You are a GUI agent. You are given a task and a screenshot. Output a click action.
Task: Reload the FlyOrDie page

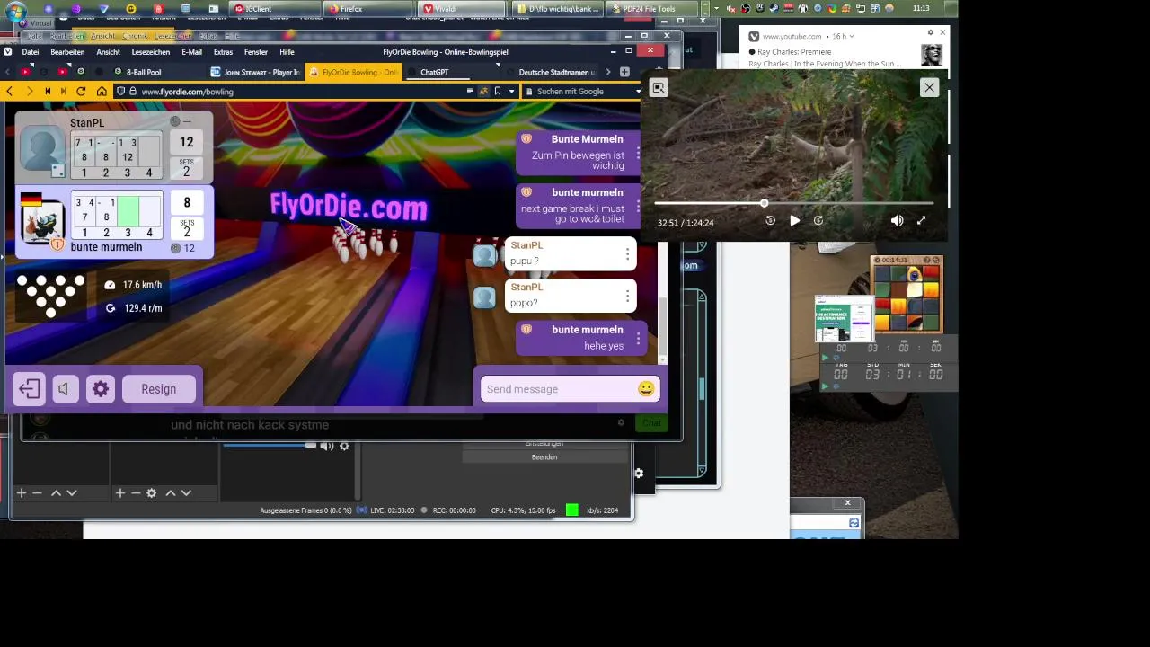tap(81, 91)
